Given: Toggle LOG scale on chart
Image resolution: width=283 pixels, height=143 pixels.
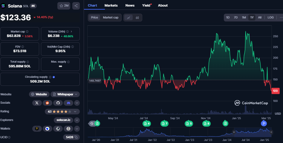Looking at the screenshot, I should tap(270, 18).
